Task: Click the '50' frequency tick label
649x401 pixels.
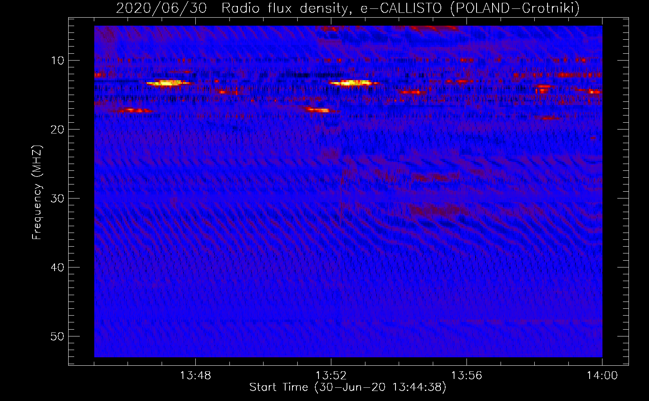Action: pos(58,336)
